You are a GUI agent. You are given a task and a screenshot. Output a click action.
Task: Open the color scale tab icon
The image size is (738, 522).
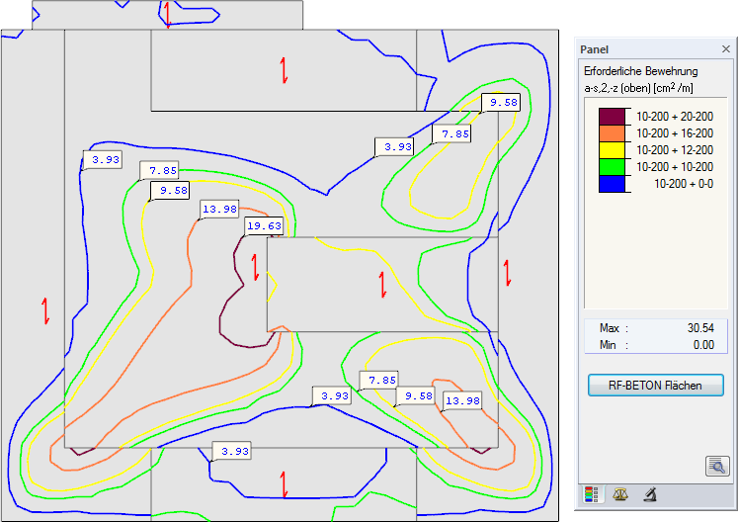point(591,494)
